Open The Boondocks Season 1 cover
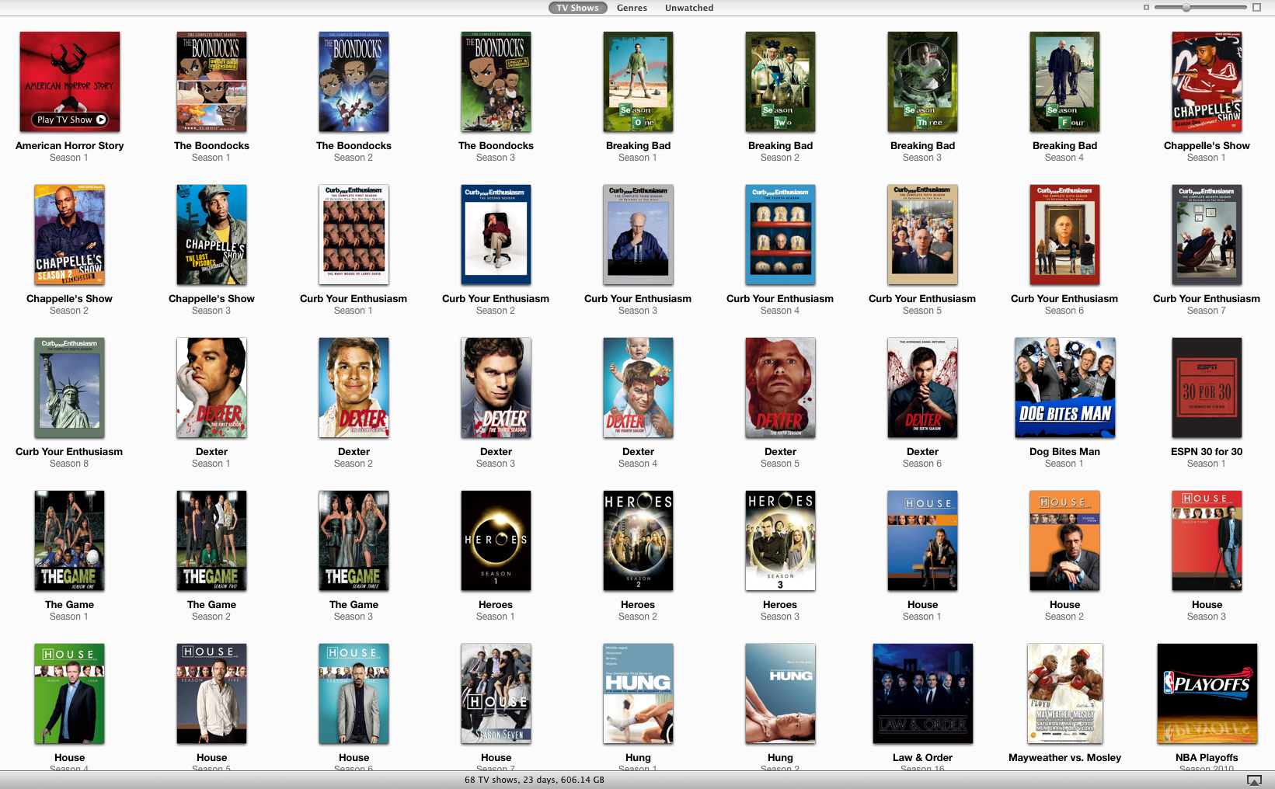 tap(211, 82)
